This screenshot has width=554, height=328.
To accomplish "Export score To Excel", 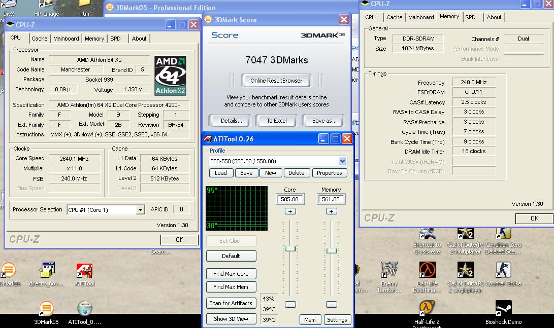I will click(x=277, y=121).
